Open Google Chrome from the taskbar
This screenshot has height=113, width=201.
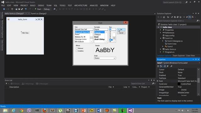(x=21, y=110)
